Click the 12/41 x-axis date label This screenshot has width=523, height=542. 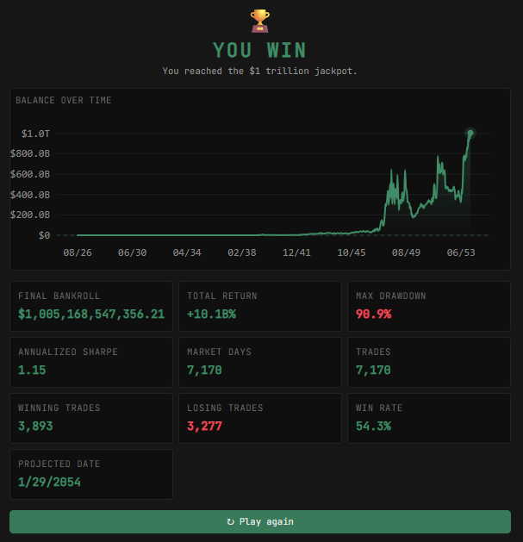point(296,252)
